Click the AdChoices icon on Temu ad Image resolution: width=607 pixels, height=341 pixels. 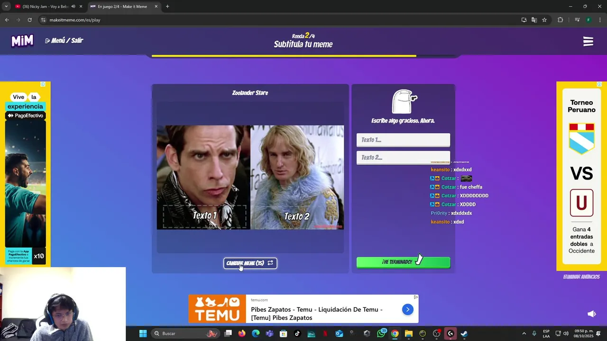(416, 297)
